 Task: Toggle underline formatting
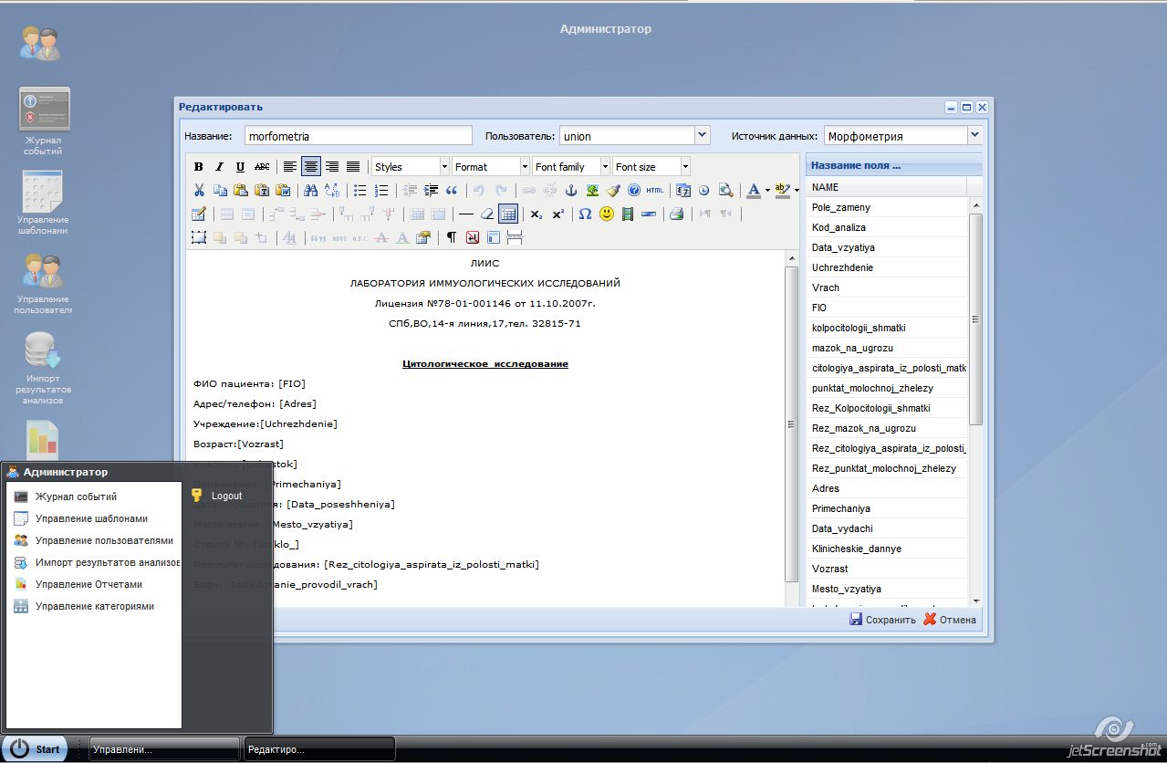point(240,167)
